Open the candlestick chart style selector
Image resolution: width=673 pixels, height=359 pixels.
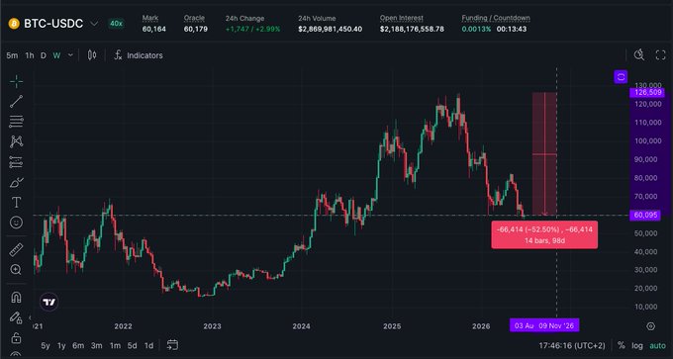(x=92, y=55)
